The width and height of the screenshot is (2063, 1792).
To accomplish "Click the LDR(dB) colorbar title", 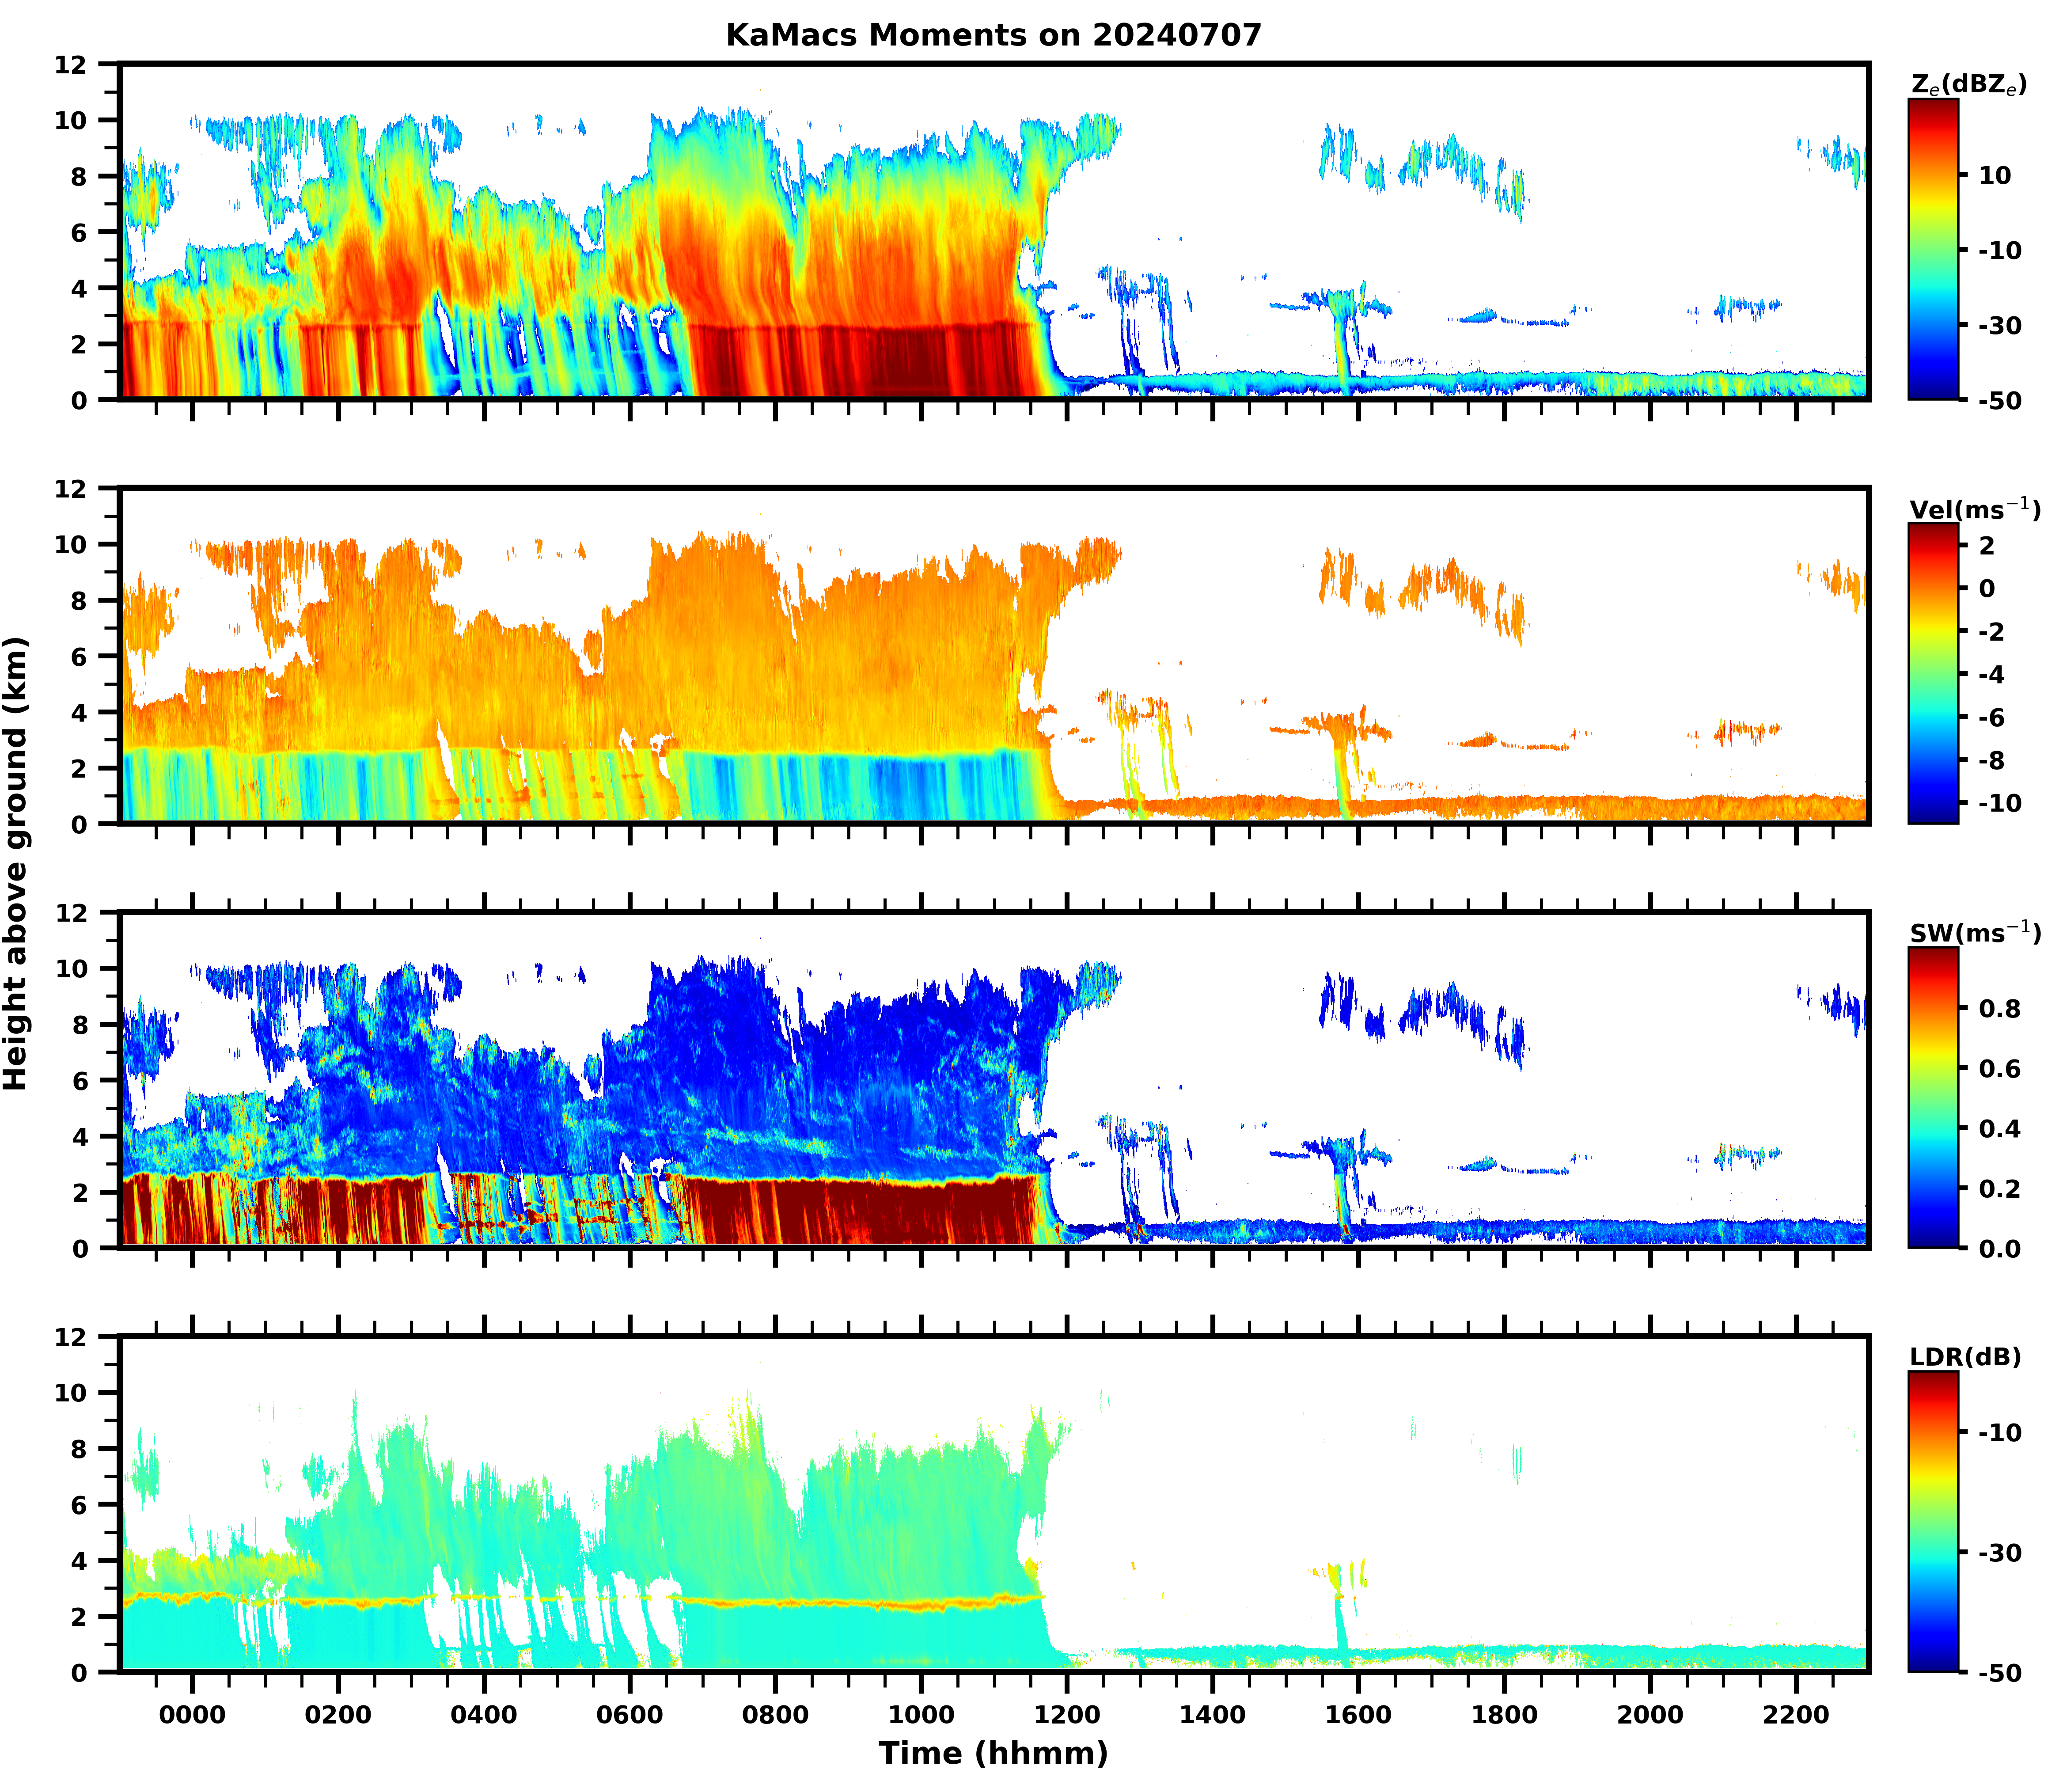I will coord(1965,1357).
